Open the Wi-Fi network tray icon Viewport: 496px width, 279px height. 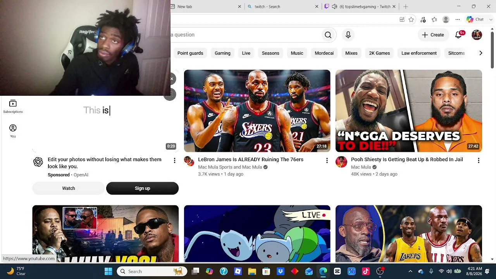pos(441,271)
